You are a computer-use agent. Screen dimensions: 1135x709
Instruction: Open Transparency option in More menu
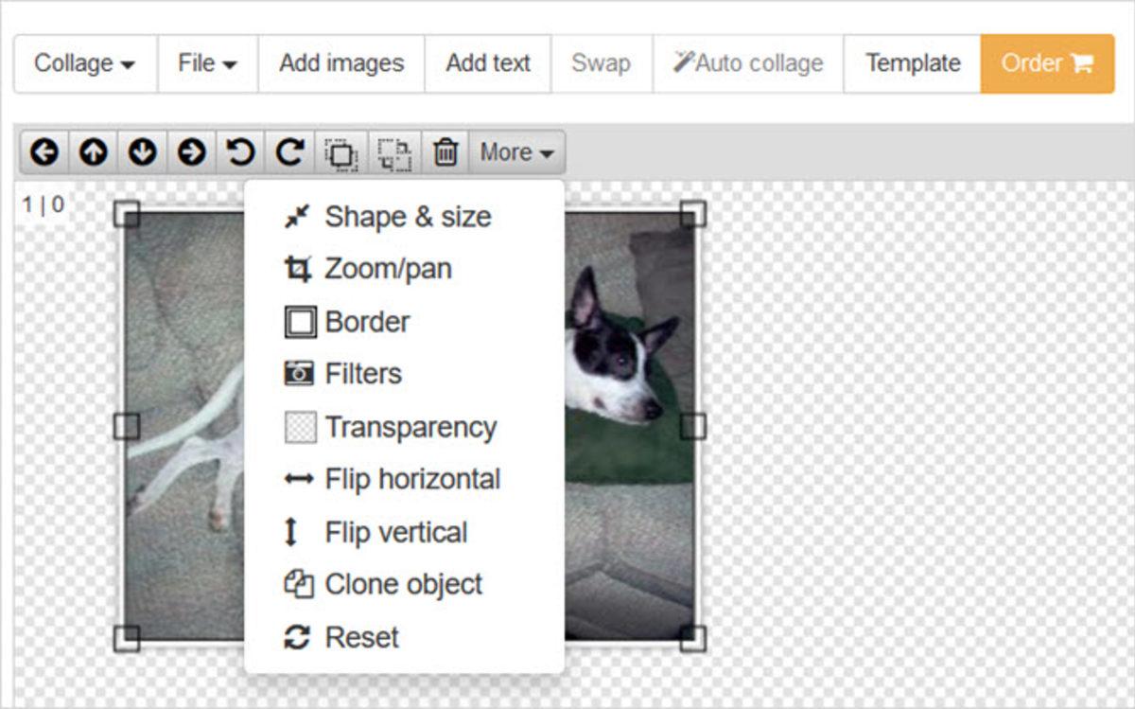tap(410, 427)
